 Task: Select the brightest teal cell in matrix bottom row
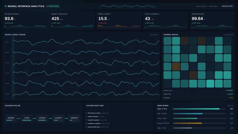(x=210, y=84)
